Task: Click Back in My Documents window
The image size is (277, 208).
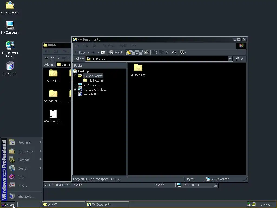Action: tap(80, 52)
